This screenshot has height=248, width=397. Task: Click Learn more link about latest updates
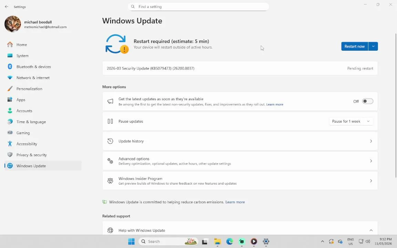point(275,104)
